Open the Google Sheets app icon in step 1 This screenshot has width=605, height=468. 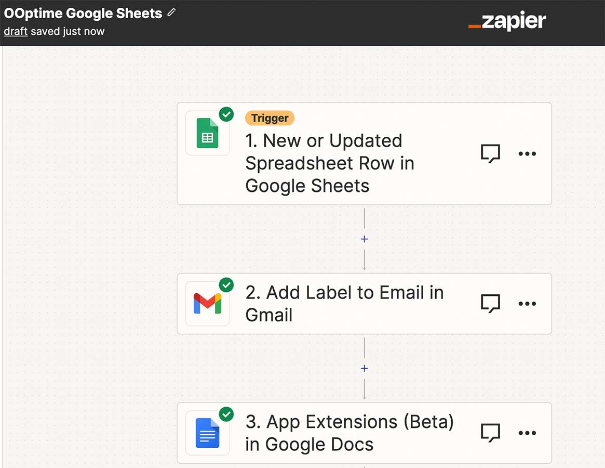click(208, 133)
